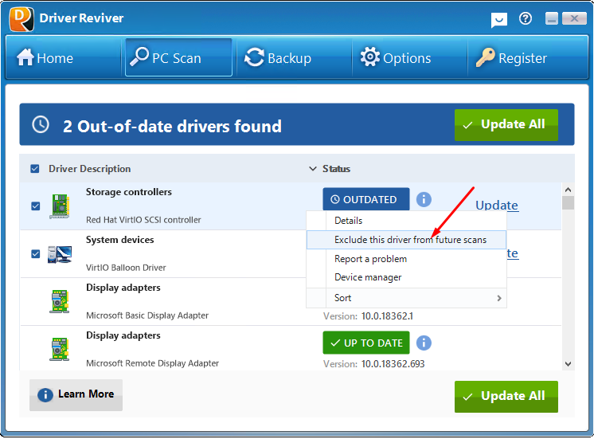
Task: Choose Exclude this driver from future scans
Action: [x=406, y=240]
